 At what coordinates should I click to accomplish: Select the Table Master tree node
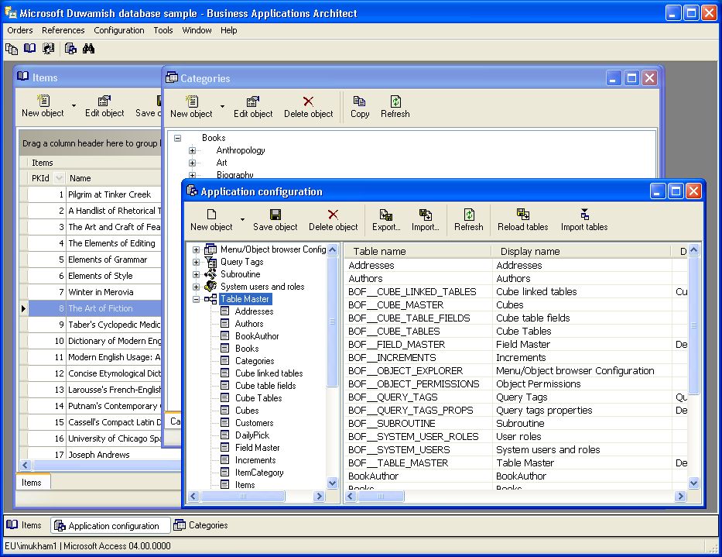(245, 299)
